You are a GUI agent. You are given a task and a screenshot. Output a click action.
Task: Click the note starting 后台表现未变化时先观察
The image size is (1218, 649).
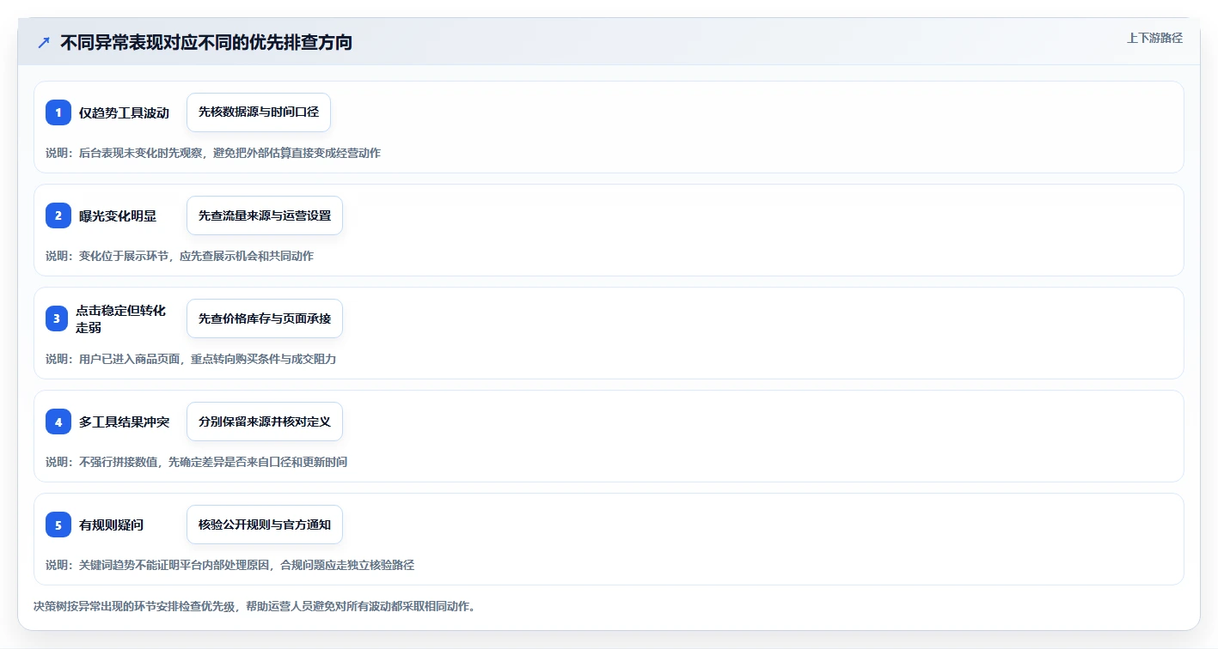click(x=213, y=153)
